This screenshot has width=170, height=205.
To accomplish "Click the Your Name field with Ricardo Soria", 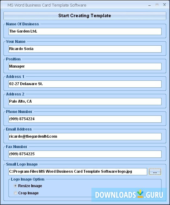I will click(85, 49).
